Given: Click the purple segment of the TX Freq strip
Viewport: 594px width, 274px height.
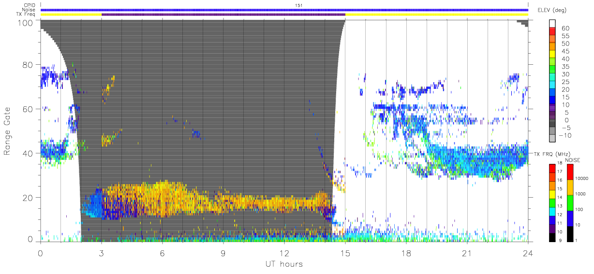Looking at the screenshot, I should (x=223, y=14).
